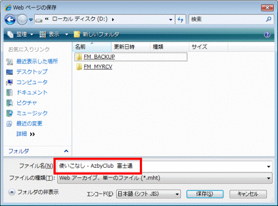Close the Web ページの保存 dialog
Image resolution: width=278 pixels, height=206 pixels.
click(x=267, y=8)
